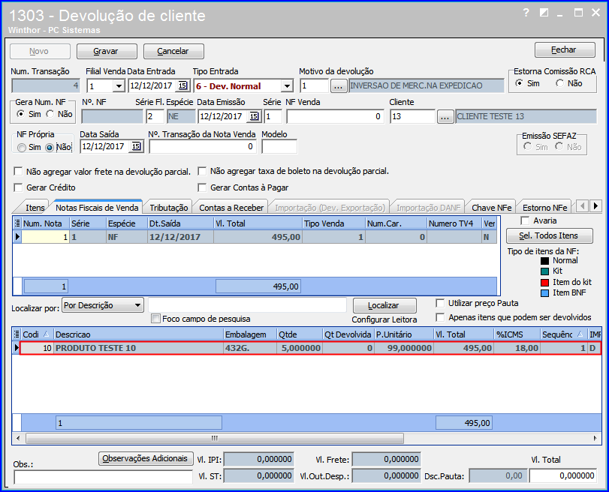Click Sel. Todos Itens button
This screenshot has width=609, height=492.
coord(549,235)
